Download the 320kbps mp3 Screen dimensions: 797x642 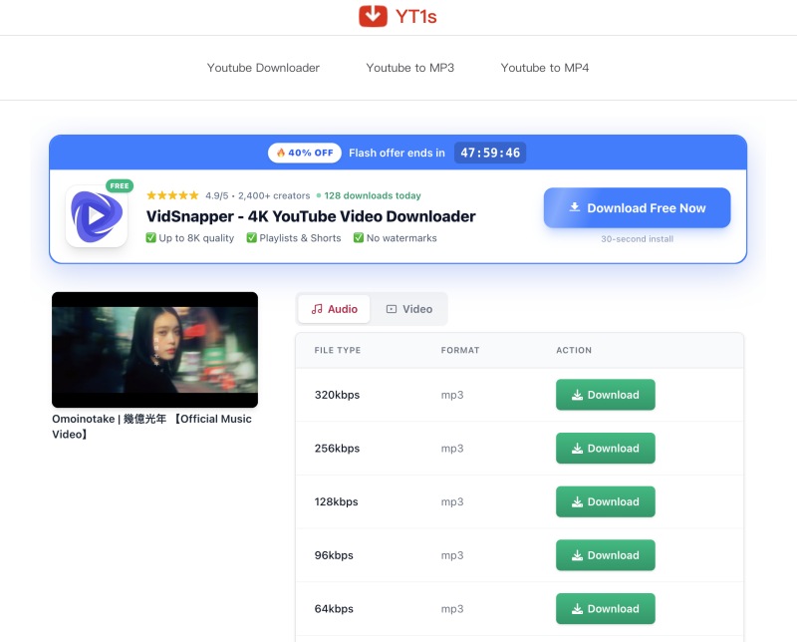[606, 394]
